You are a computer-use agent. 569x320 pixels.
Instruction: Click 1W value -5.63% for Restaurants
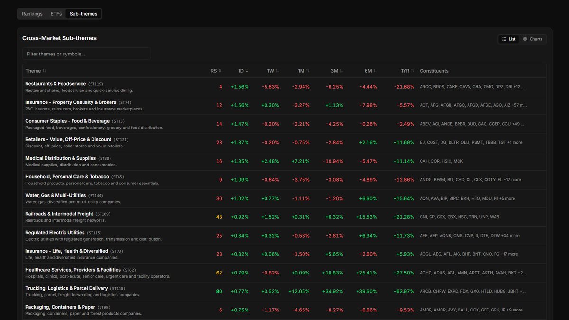(x=270, y=87)
